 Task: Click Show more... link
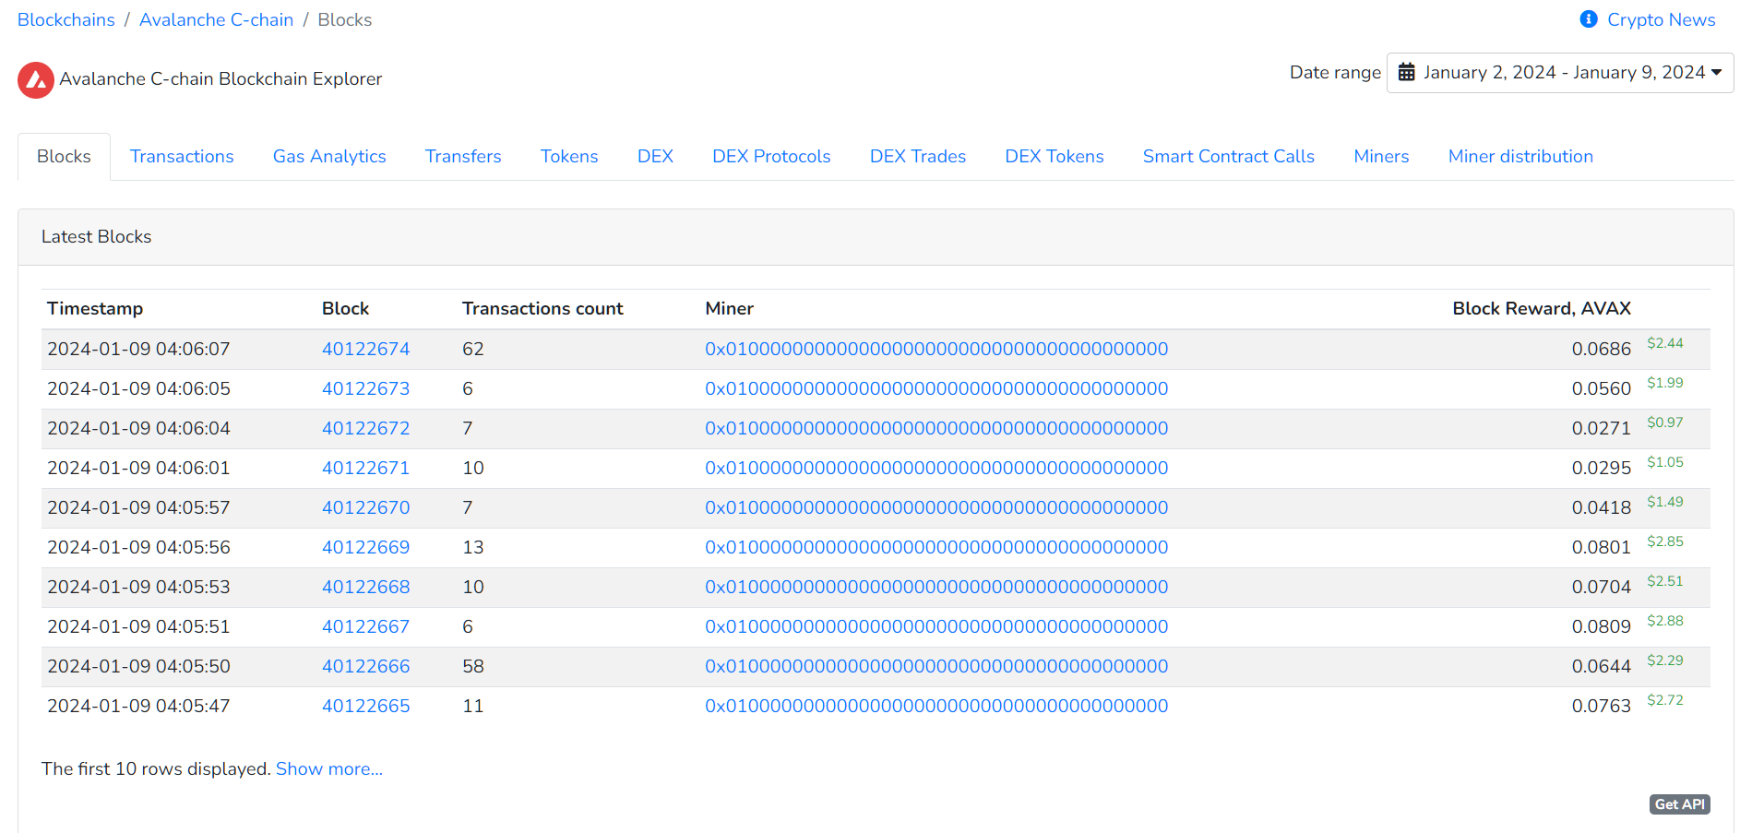(329, 769)
